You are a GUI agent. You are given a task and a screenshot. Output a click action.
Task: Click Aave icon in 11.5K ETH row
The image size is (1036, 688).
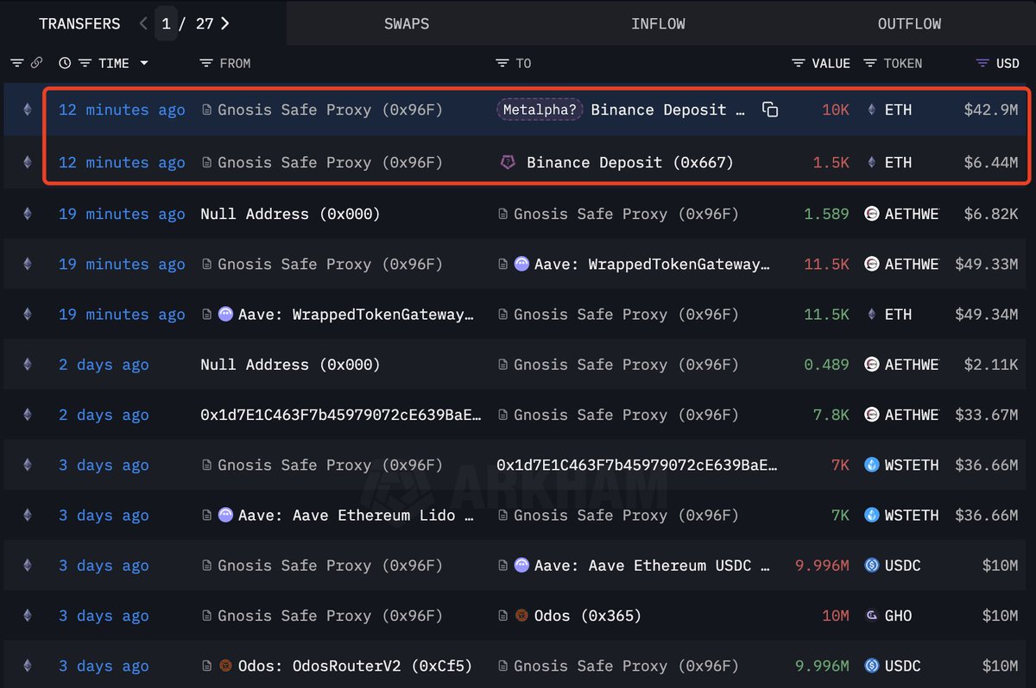pos(225,315)
